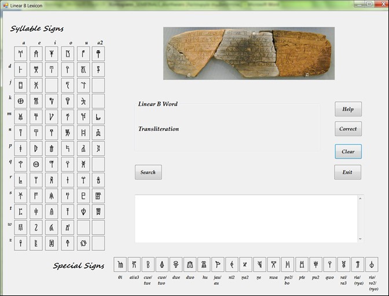The image size is (389, 296).
Task: Select the 'no' syllable sign
Action: [68, 133]
